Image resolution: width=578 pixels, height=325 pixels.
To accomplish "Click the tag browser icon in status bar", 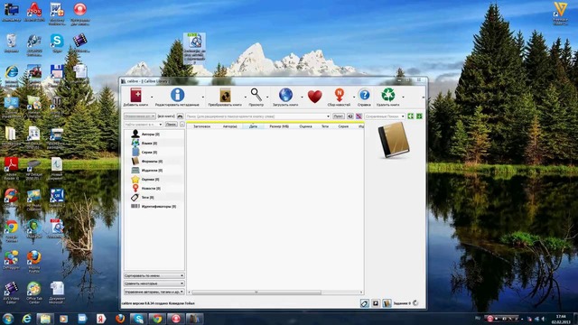I will tap(364, 303).
